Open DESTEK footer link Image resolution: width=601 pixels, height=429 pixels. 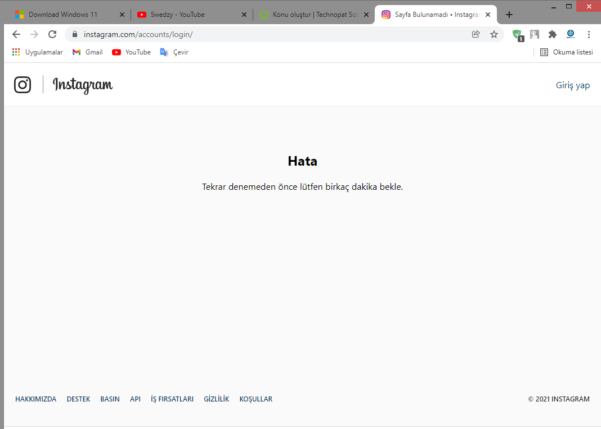click(x=78, y=399)
